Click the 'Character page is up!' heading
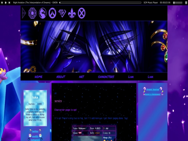 [65, 110]
